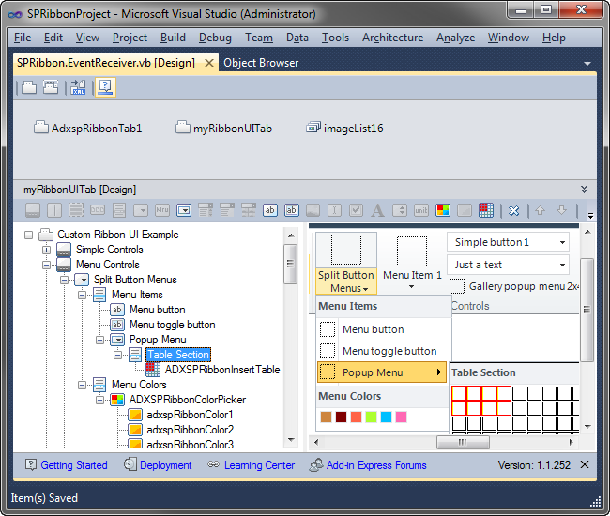The width and height of the screenshot is (610, 516).
Task: Add a menu toggle button (ab framed) control
Action: pos(291,210)
